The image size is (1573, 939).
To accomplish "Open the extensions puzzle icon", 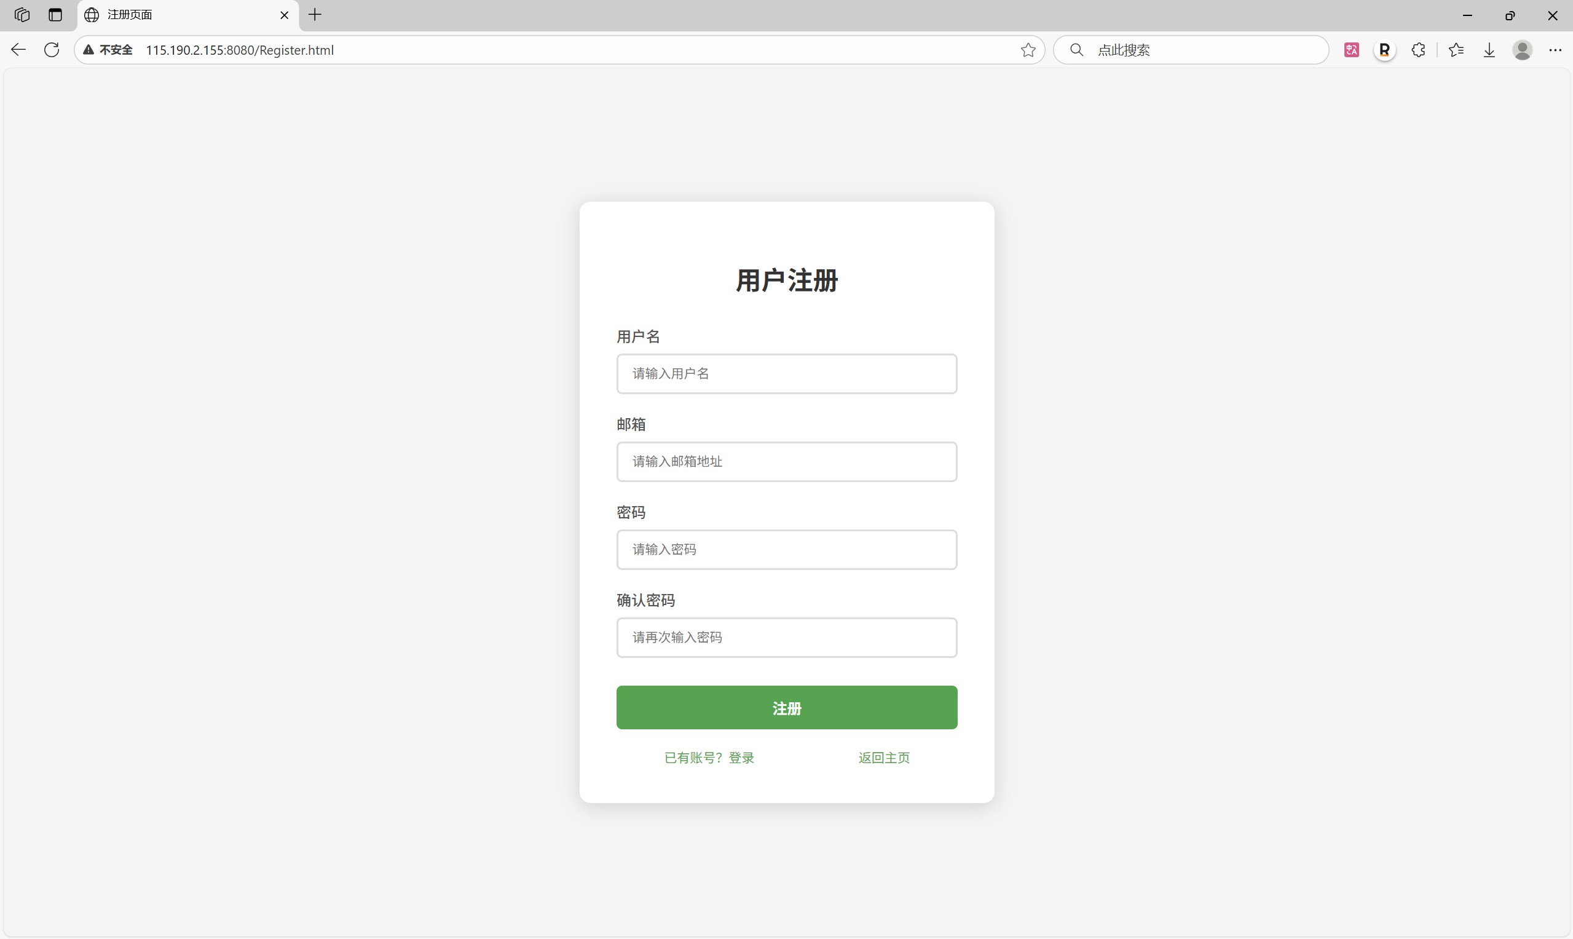I will (1418, 50).
